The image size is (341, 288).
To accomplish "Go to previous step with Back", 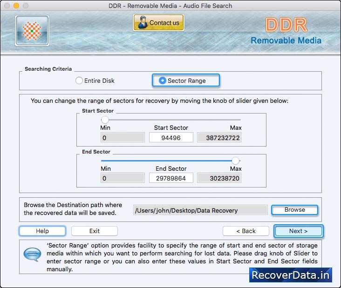I will (246, 231).
